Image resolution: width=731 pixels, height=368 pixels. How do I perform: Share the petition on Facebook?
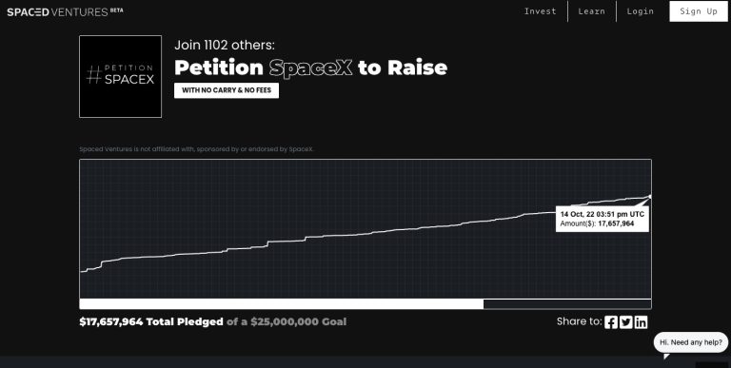pyautogui.click(x=611, y=322)
